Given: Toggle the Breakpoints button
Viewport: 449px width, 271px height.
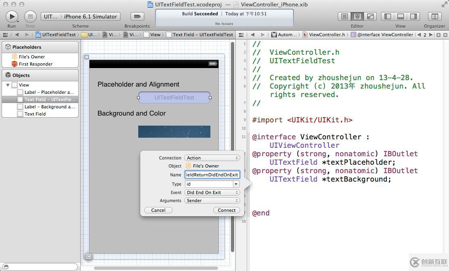Looking at the screenshot, I should coord(137,17).
